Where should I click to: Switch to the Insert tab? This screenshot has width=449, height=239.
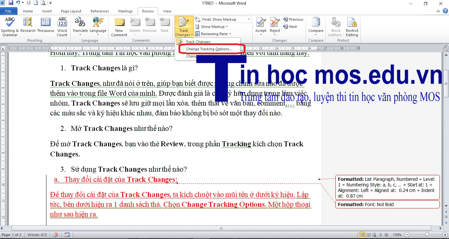tap(47, 11)
